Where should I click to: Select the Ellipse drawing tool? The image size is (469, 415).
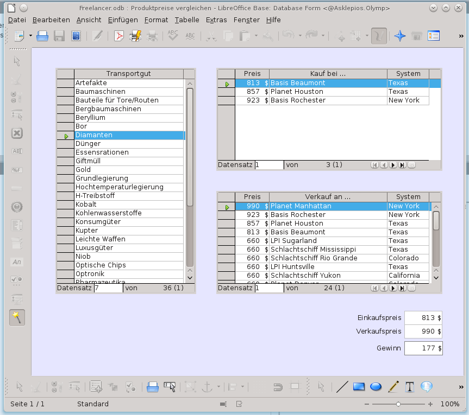tap(376, 387)
